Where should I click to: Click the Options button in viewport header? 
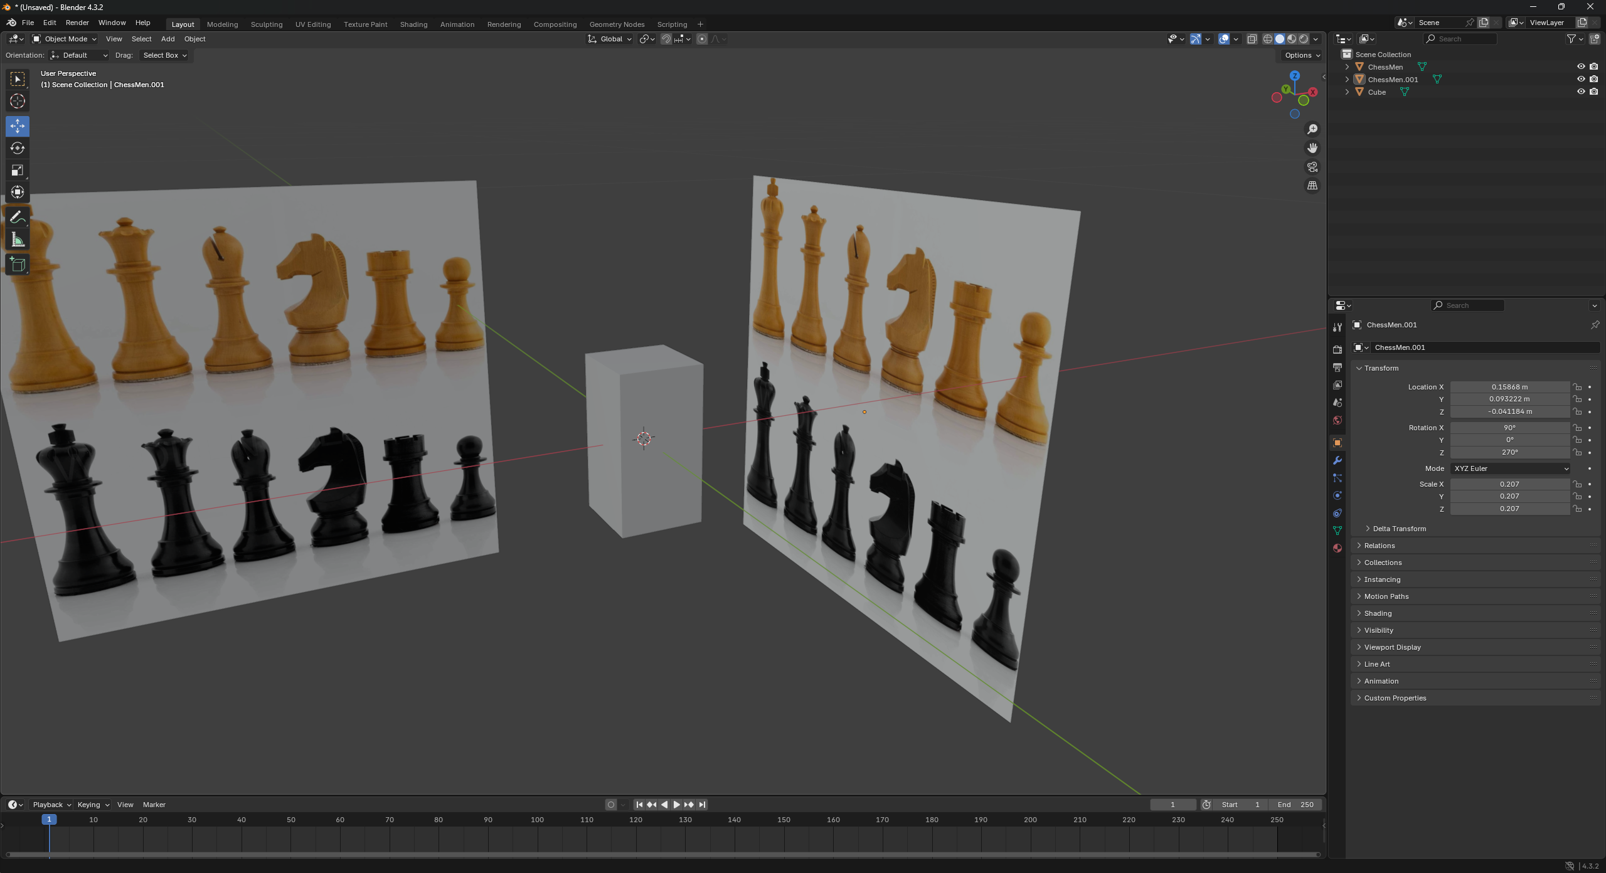coord(1302,55)
